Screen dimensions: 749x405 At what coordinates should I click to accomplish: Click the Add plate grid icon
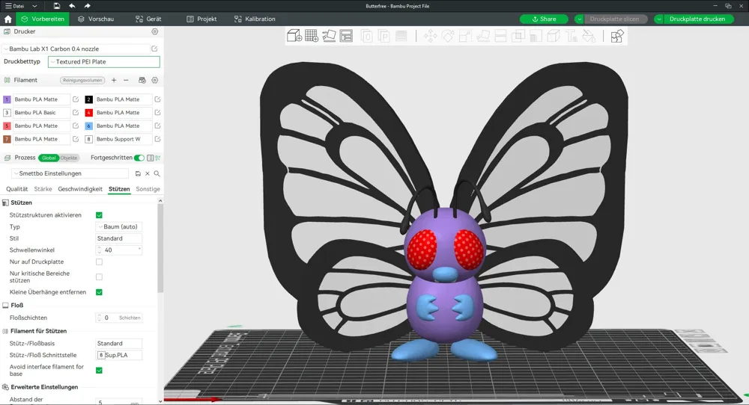pos(312,36)
